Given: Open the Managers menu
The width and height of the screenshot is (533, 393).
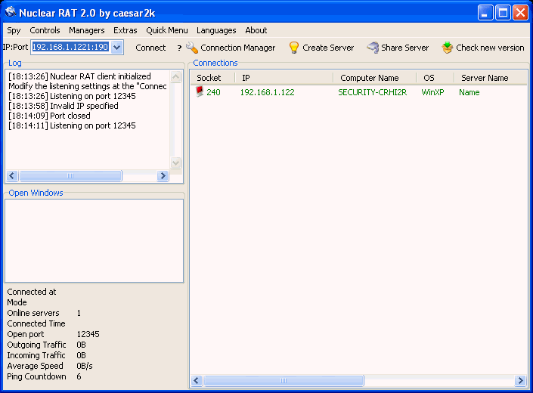Looking at the screenshot, I should tap(87, 30).
